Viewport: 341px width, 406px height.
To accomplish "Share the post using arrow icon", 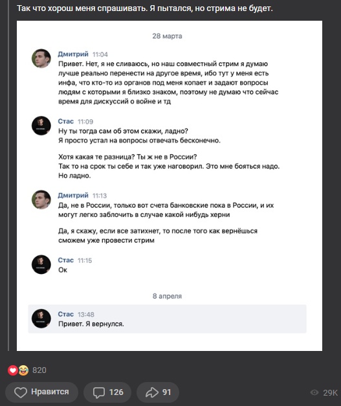I will point(152,392).
